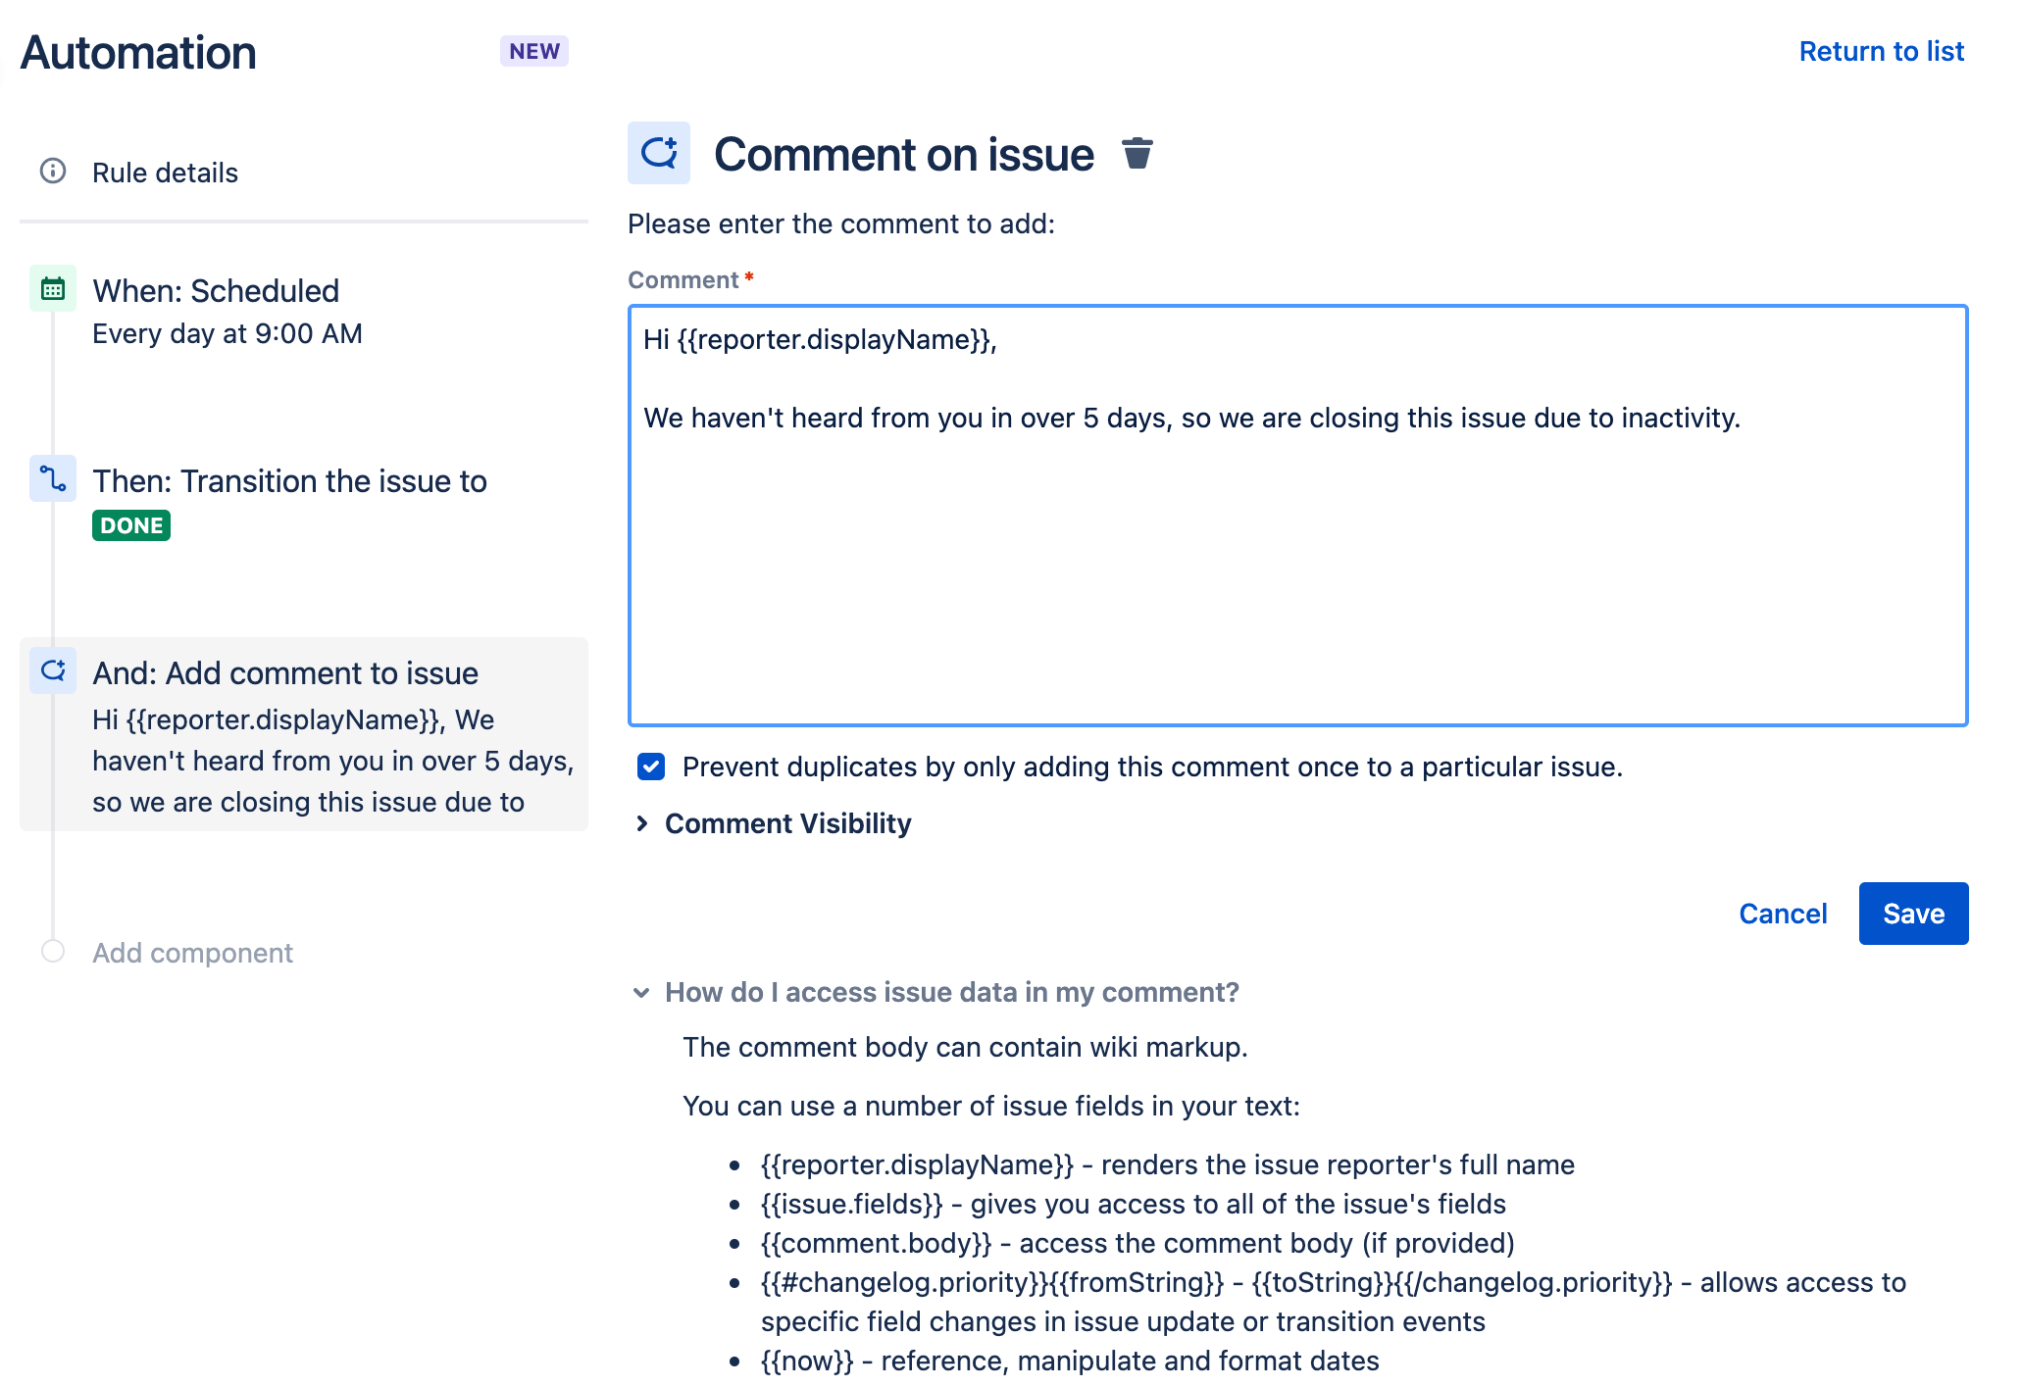Viewport: 2022px width, 1386px height.
Task: Expand the Add component dropdown
Action: click(190, 950)
